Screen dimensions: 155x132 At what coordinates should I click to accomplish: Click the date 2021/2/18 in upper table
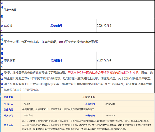[x=104, y=26]
